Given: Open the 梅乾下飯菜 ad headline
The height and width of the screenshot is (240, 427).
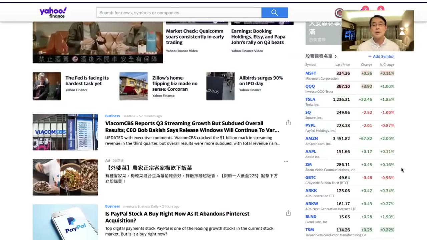Looking at the screenshot, I should [148, 168].
